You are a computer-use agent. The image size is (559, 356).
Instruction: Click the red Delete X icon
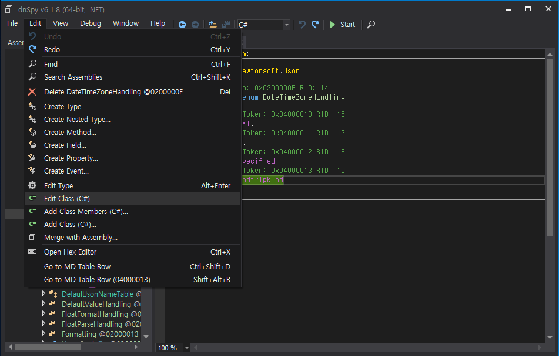[x=32, y=91]
